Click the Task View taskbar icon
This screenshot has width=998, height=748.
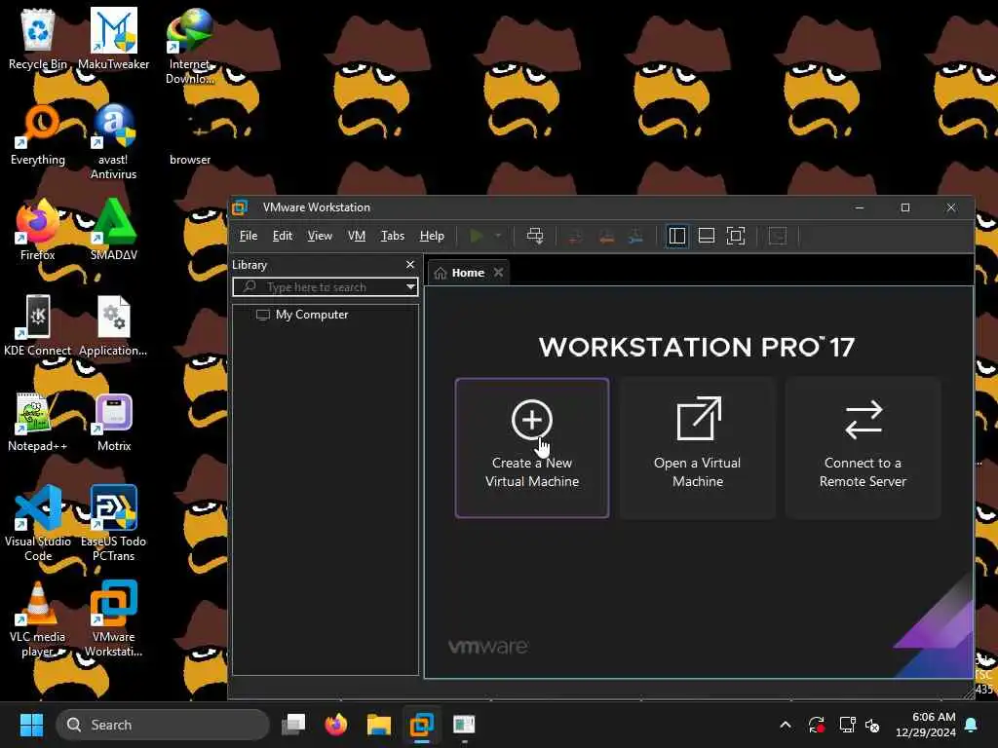293,725
